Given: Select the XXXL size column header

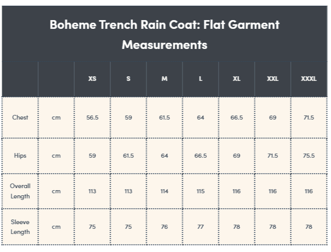Looking at the screenshot, I should click(309, 79).
